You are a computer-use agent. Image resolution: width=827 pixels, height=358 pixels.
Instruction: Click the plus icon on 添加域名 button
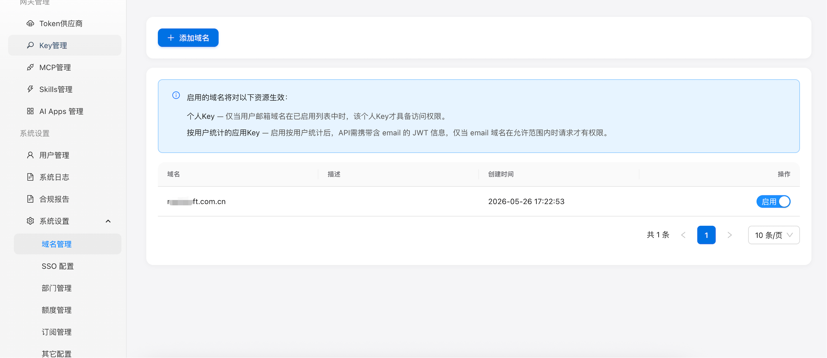tap(171, 38)
